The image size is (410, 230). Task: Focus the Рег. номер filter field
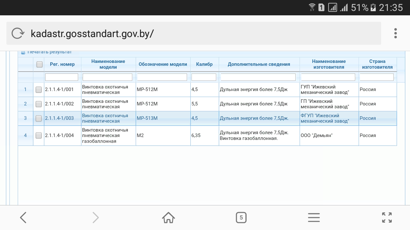click(61, 77)
